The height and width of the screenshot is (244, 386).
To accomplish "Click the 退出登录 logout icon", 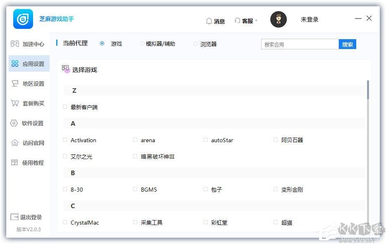I will tap(15, 217).
